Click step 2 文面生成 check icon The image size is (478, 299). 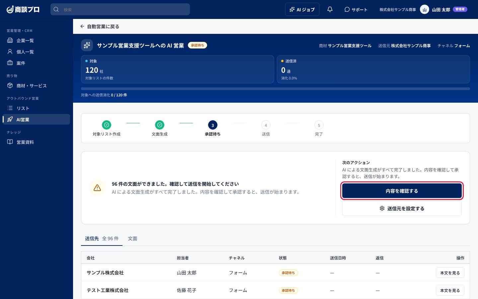click(160, 125)
